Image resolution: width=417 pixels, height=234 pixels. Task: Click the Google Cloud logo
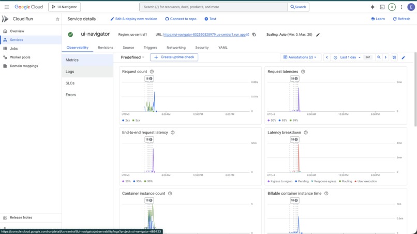point(28,7)
